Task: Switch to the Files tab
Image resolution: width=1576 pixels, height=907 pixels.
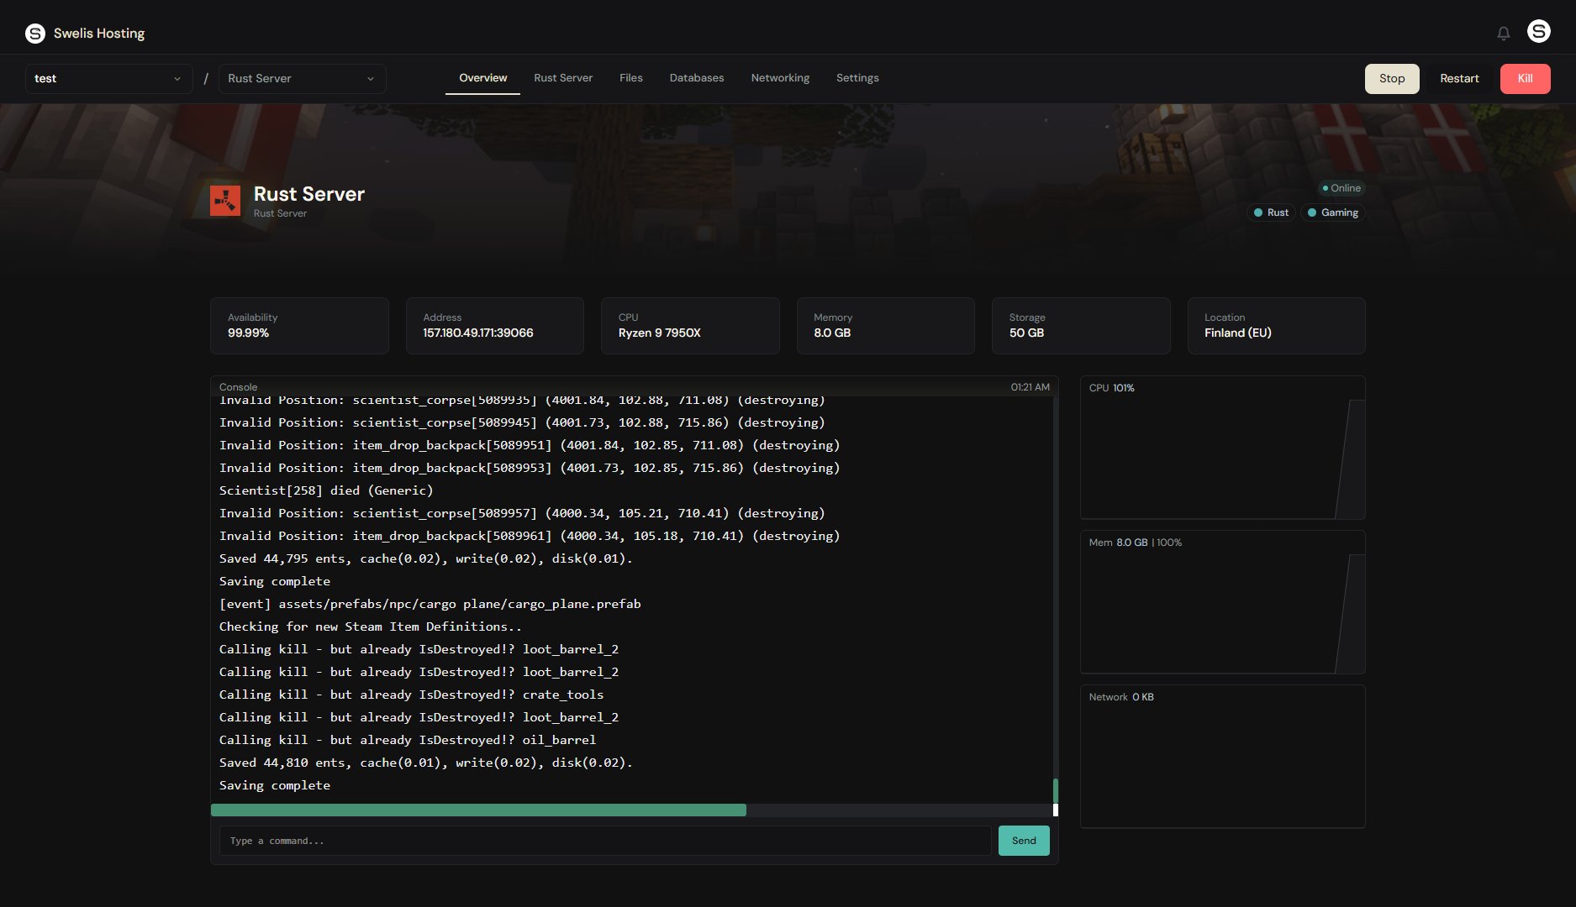Action: (630, 77)
